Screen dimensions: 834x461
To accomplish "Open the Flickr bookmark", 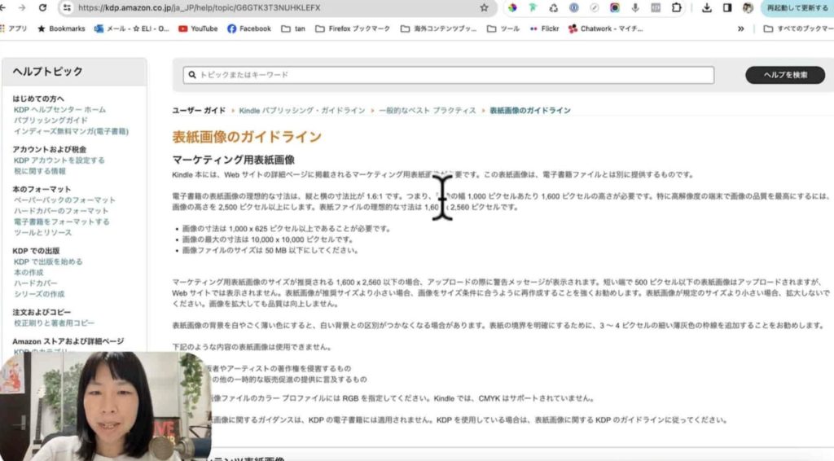I will (x=544, y=29).
